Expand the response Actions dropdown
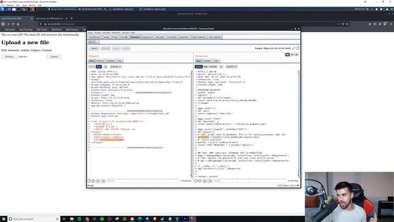 231,67
